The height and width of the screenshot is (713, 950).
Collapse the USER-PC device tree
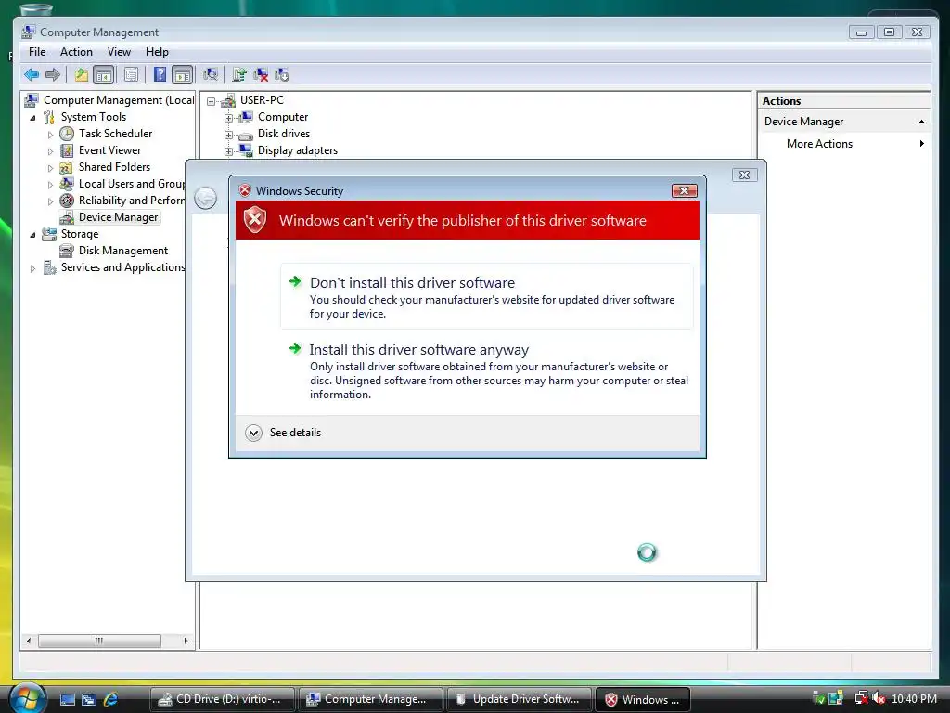(211, 101)
